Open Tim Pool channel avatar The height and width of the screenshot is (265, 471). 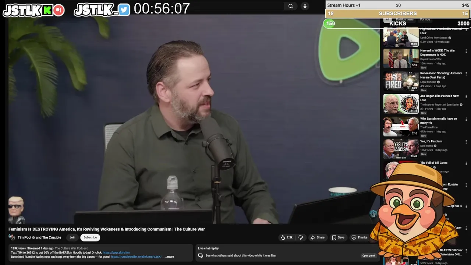tap(12, 237)
